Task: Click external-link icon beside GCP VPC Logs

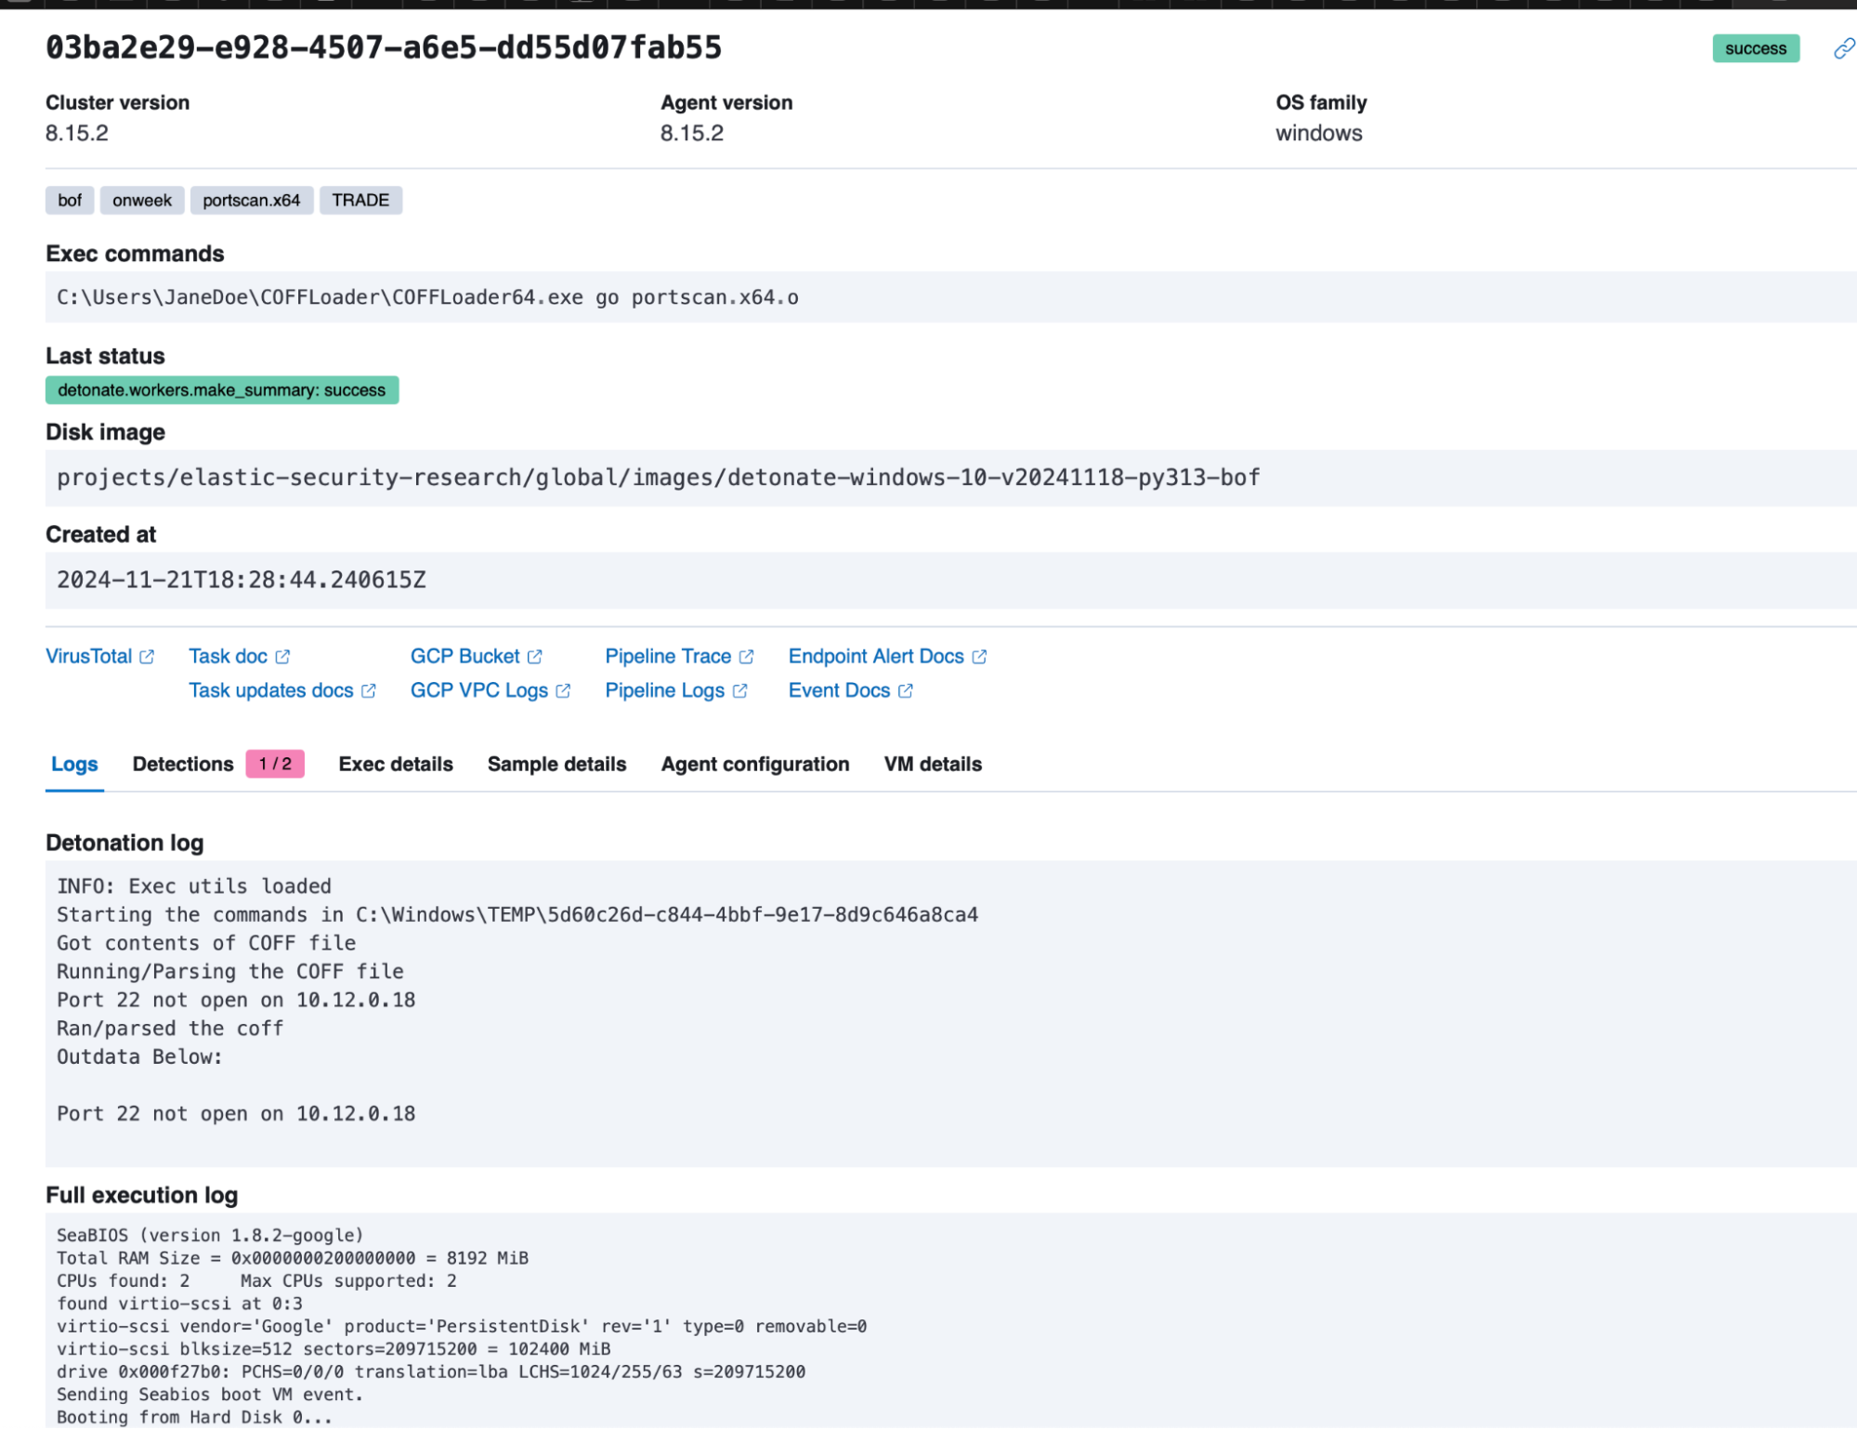Action: 563,690
